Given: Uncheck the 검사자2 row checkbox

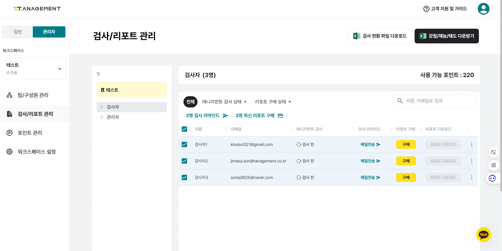Looking at the screenshot, I should tap(184, 161).
